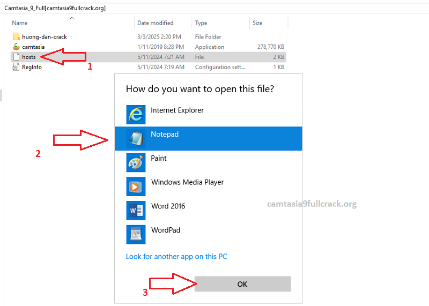Confirm with the OK button

[x=242, y=284]
